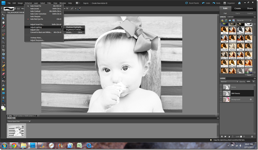The image size is (258, 150).
Task: Open Google Chrome from the taskbar
Action: [14, 145]
